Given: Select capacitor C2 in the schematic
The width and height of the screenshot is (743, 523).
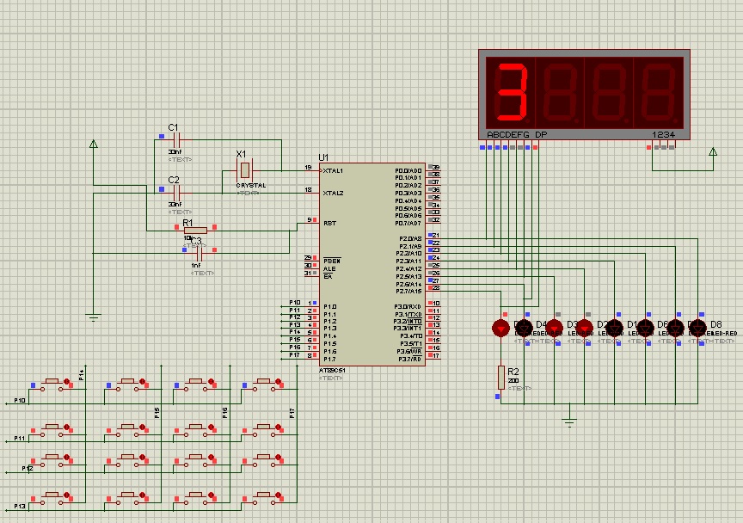Looking at the screenshot, I should click(x=175, y=191).
